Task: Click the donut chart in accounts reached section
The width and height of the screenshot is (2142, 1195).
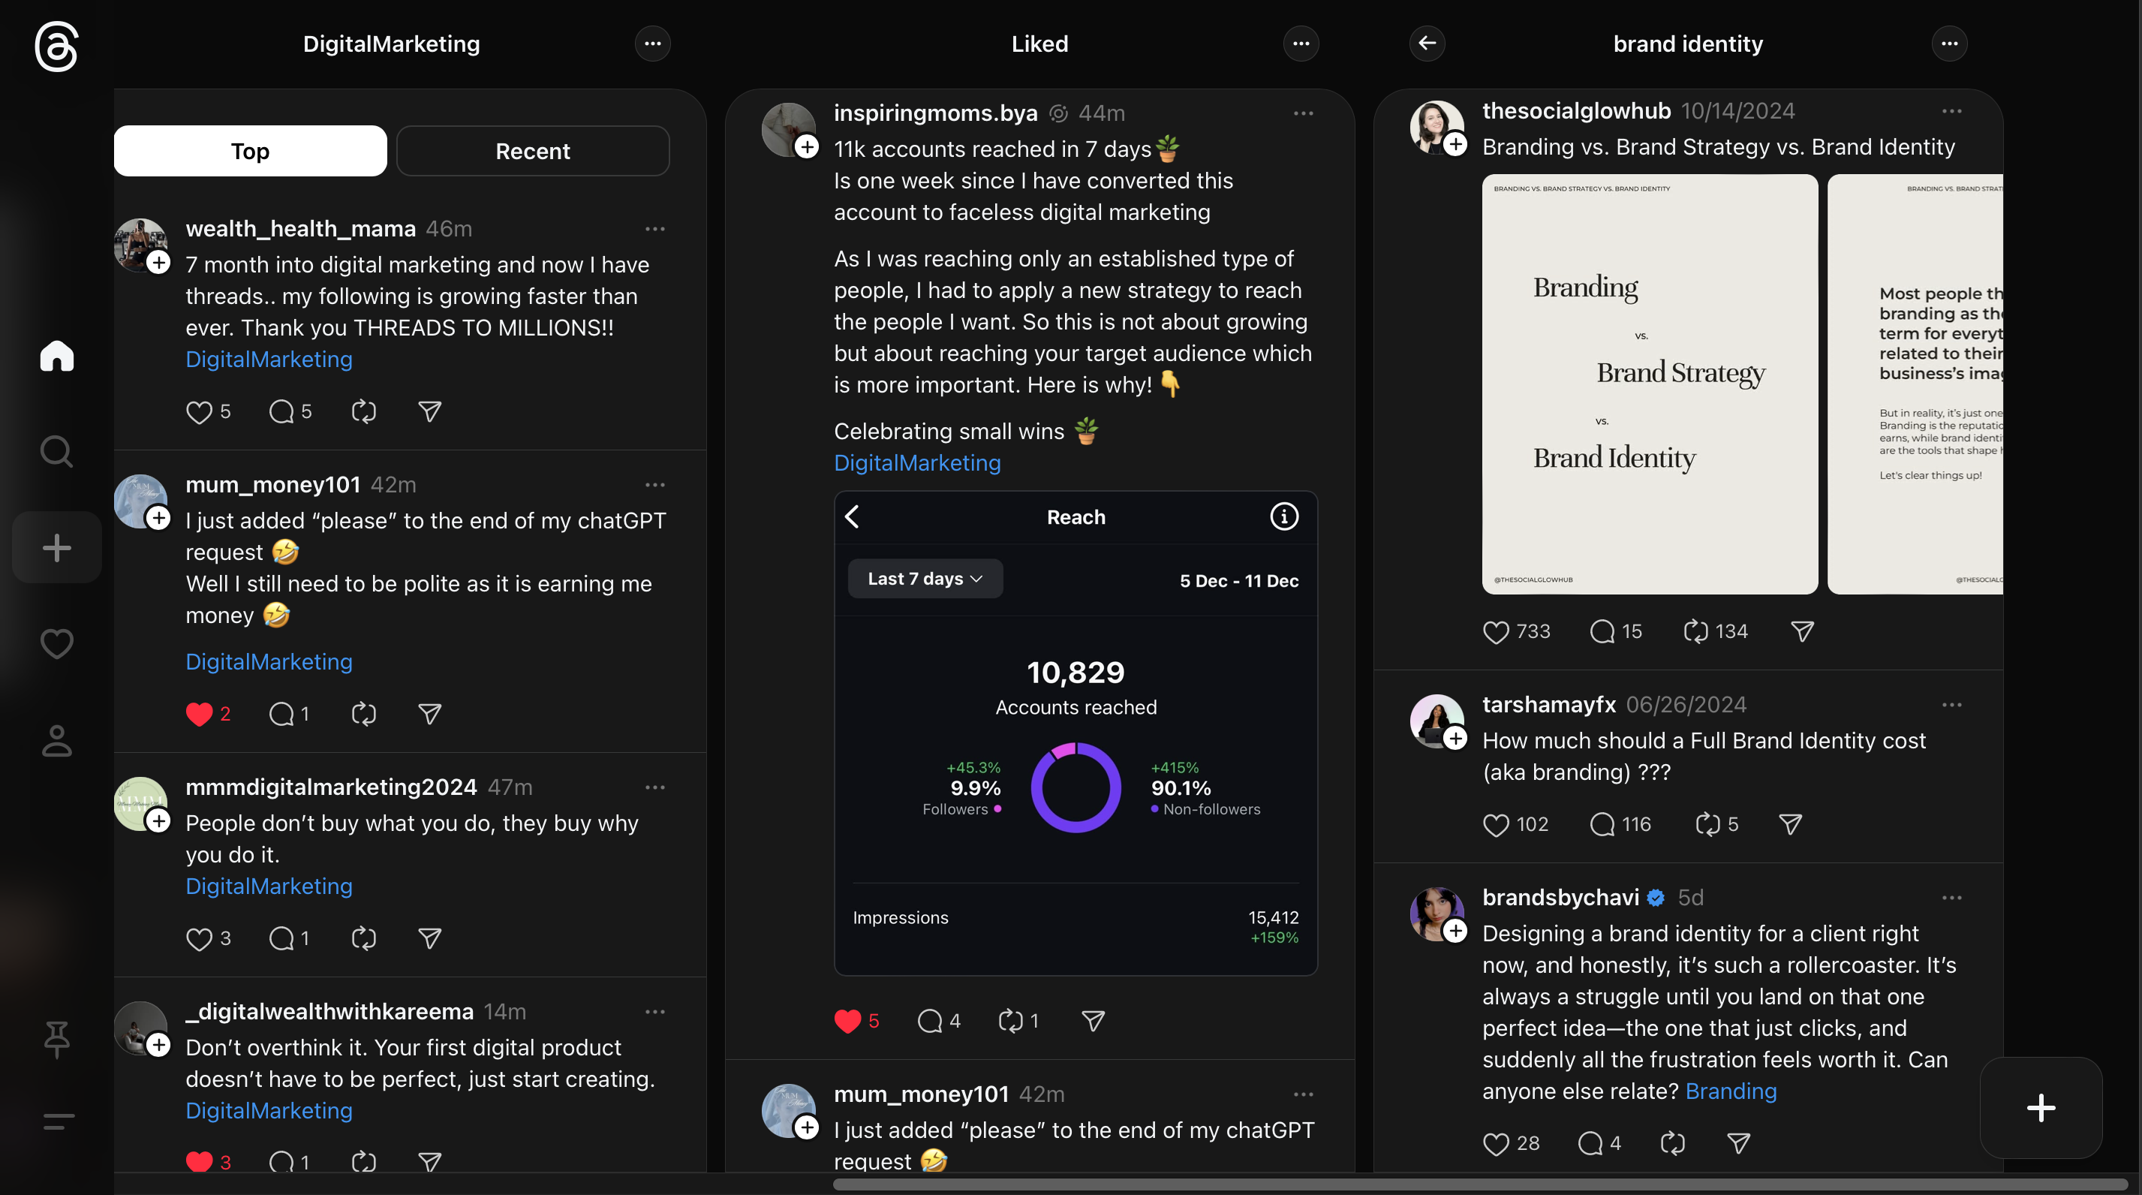Action: click(x=1077, y=789)
